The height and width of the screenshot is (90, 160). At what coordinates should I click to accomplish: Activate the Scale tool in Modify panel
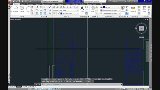click(x=41, y=13)
